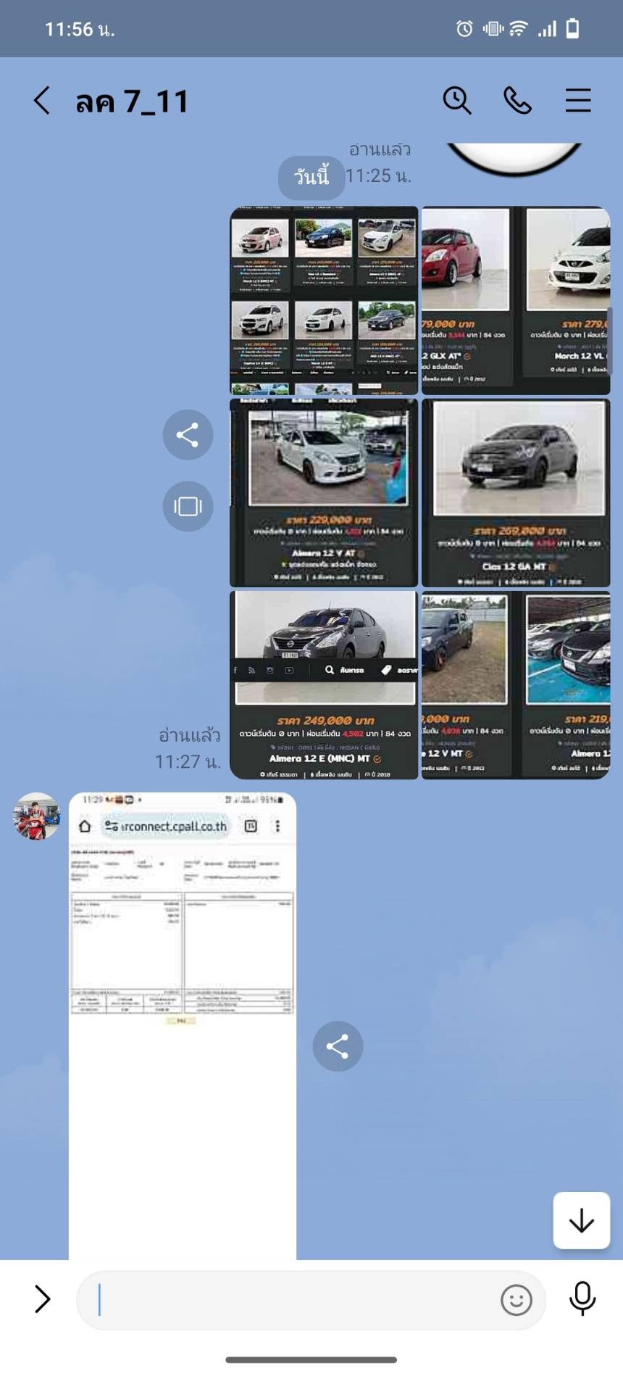Share the cpall.co.th screenshot message

click(338, 1046)
